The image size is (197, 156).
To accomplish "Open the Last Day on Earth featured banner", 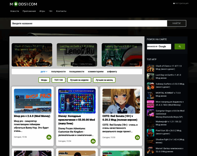I will (77, 55).
